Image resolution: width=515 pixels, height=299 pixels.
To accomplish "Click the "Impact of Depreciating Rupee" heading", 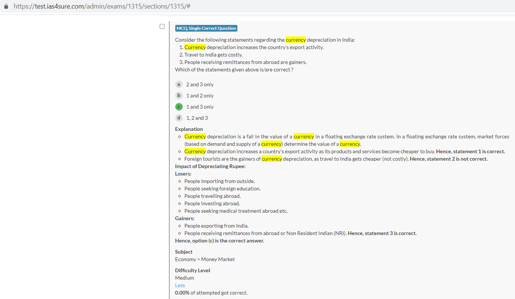I will (x=210, y=166).
